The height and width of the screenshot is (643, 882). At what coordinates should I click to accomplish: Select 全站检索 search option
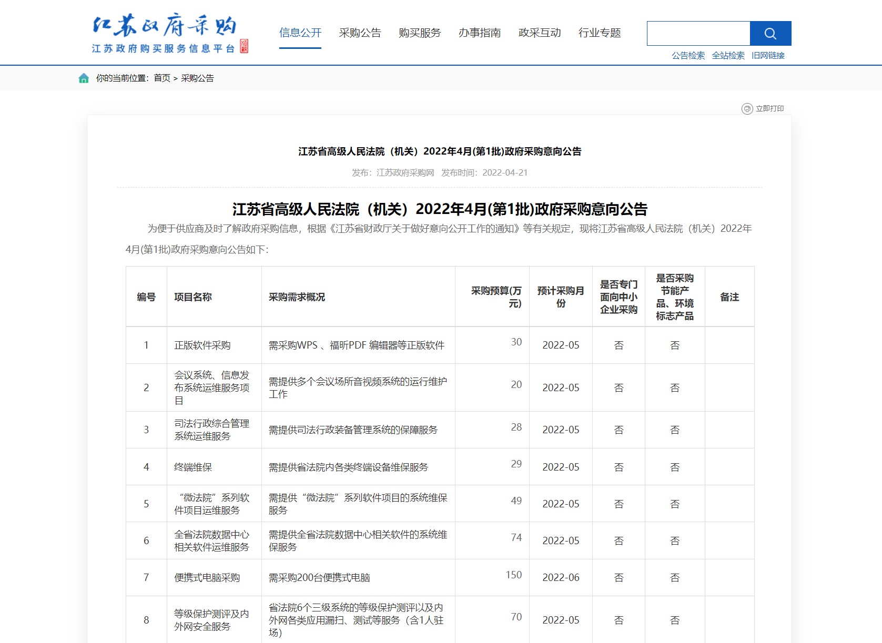728,56
